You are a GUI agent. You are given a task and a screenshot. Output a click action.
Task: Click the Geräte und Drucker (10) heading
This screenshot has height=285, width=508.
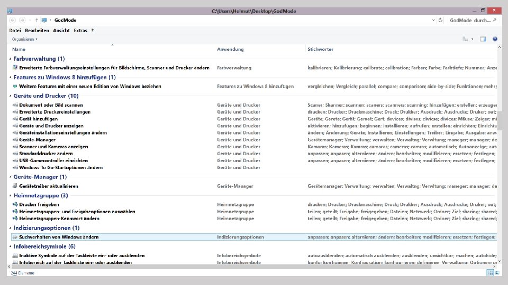pos(46,96)
